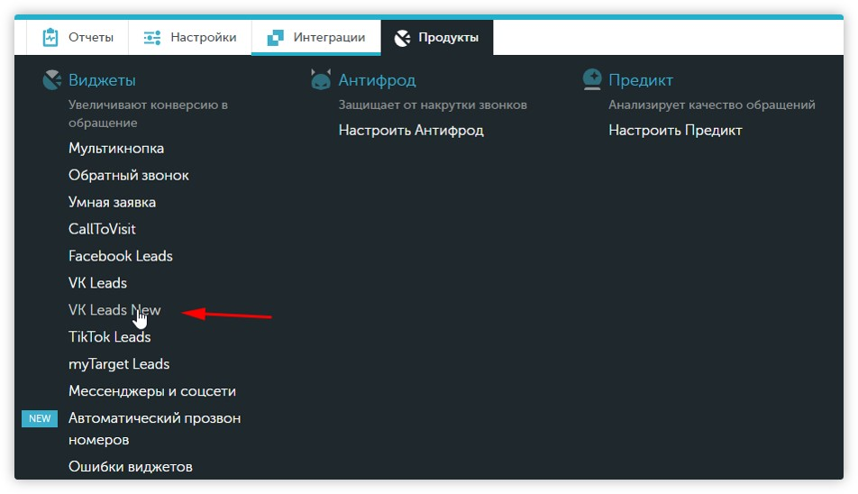The width and height of the screenshot is (858, 494).
Task: Open the Предикт section heading
Action: point(641,80)
